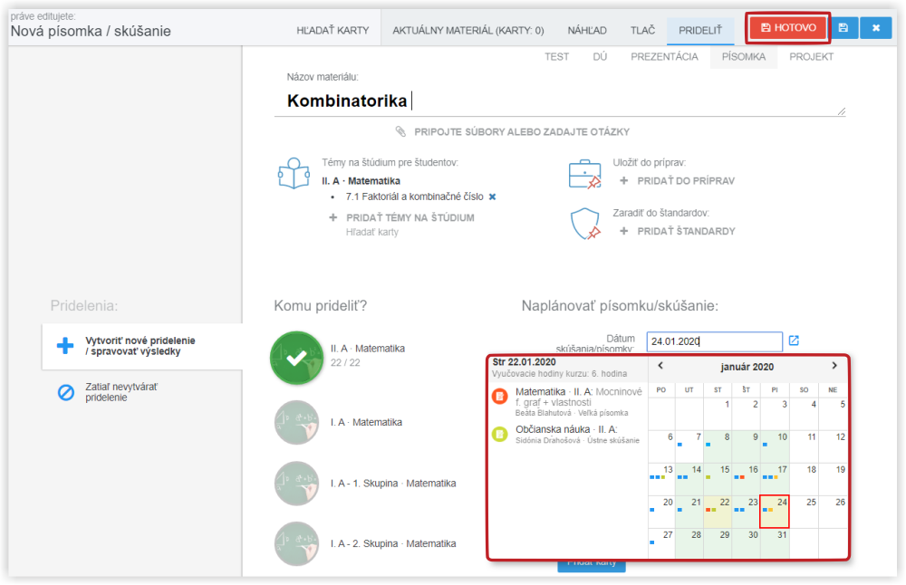Click the orange Matematika test event icon

[500, 396]
